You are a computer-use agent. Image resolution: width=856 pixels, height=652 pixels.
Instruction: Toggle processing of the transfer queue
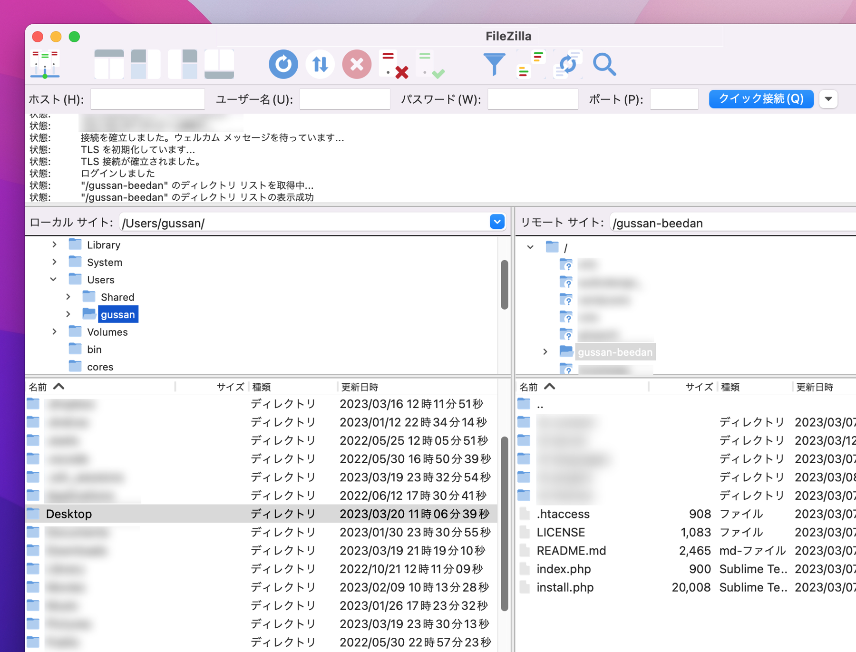click(320, 64)
